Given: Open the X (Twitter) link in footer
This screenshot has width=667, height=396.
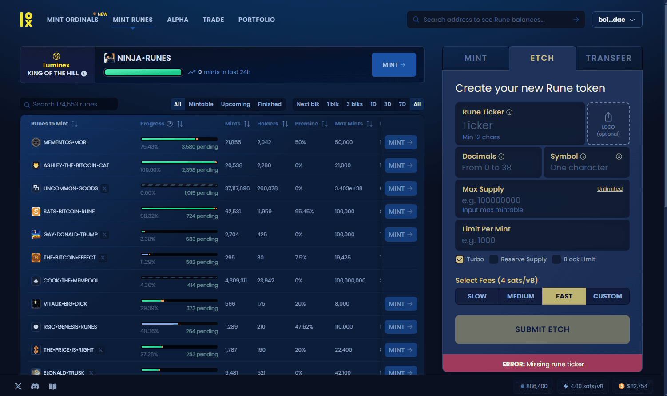Looking at the screenshot, I should pyautogui.click(x=18, y=386).
